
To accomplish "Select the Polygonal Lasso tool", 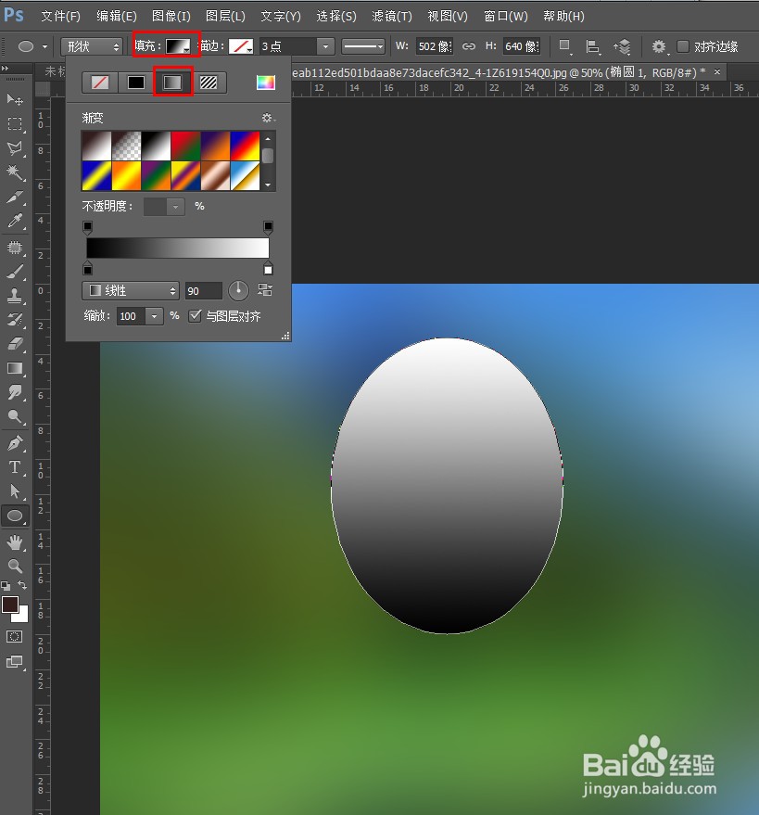I will pyautogui.click(x=15, y=148).
